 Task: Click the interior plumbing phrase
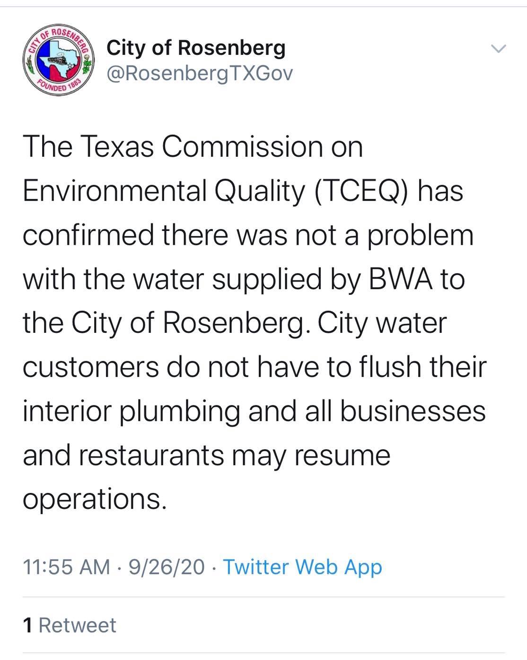pos(132,411)
